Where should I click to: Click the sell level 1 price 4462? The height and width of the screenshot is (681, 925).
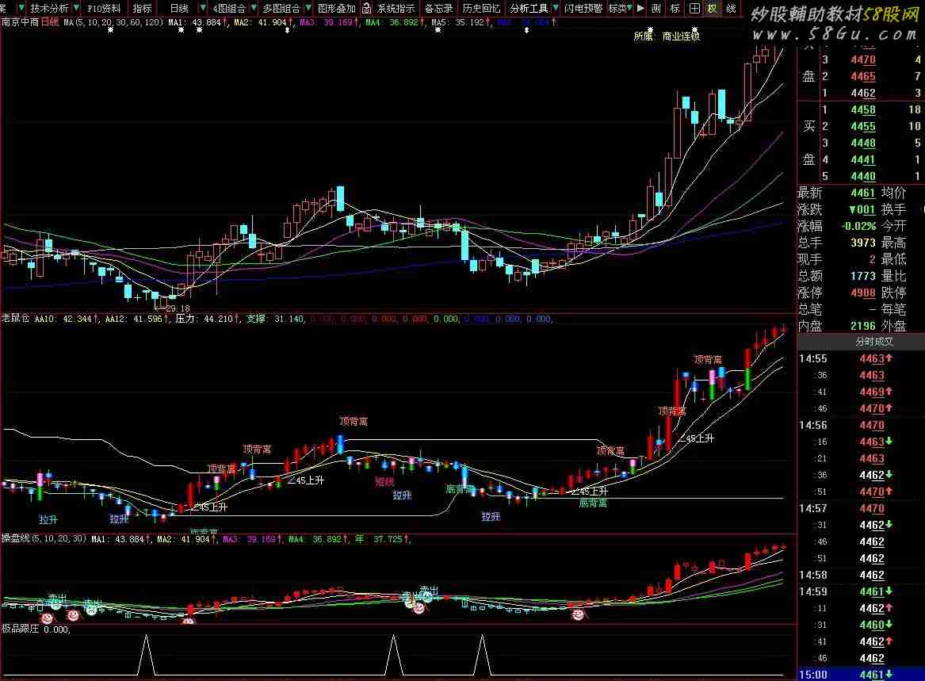(x=862, y=93)
